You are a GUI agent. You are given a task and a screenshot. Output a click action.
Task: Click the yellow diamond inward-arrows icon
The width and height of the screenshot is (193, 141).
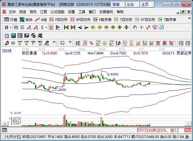[113, 27]
